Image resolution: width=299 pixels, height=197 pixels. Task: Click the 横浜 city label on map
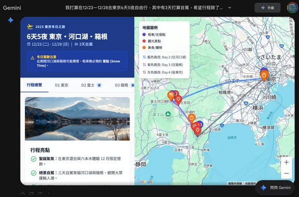[258, 108]
